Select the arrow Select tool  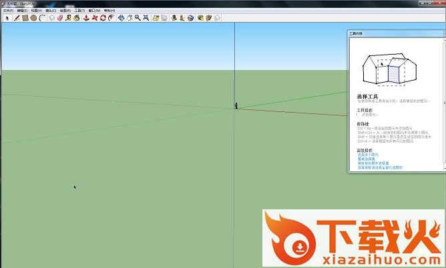point(7,18)
